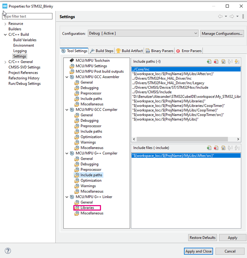Add an include path entry

tap(209, 62)
